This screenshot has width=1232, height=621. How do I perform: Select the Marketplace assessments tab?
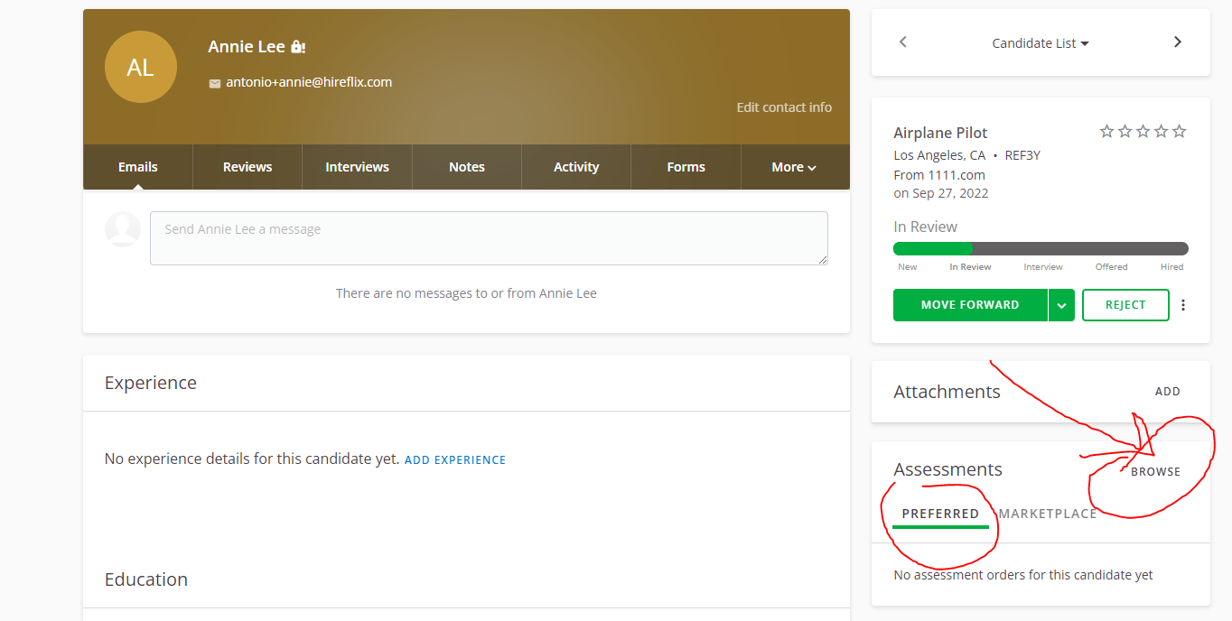(1048, 514)
